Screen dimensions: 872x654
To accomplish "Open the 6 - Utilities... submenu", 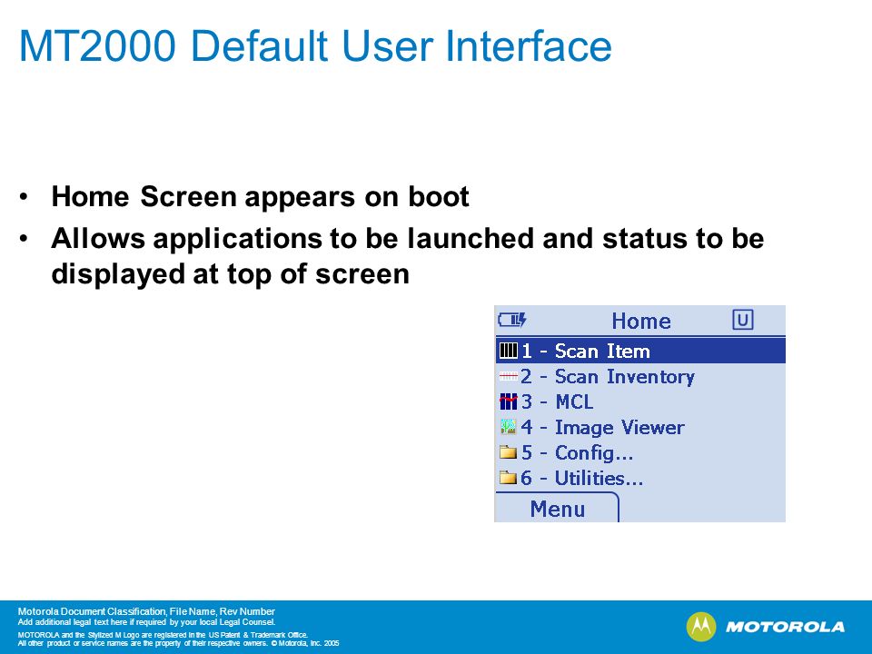I will pos(640,479).
